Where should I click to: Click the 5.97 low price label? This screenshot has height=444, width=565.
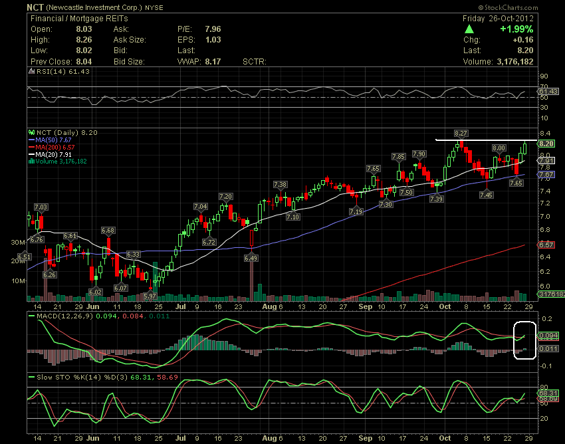tap(150, 296)
